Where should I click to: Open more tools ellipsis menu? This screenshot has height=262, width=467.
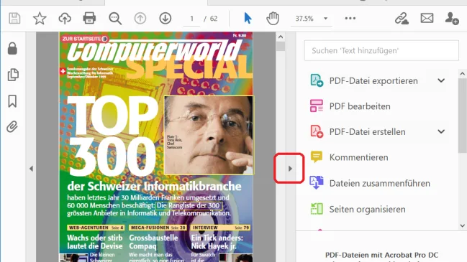click(350, 19)
